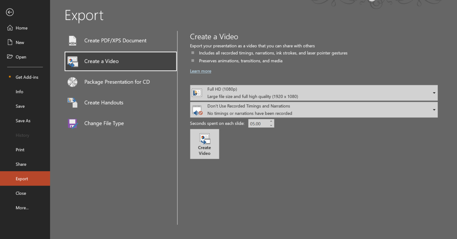The height and width of the screenshot is (239, 457).
Task: Select the Create PDF/XPS Document icon
Action: pos(73,41)
